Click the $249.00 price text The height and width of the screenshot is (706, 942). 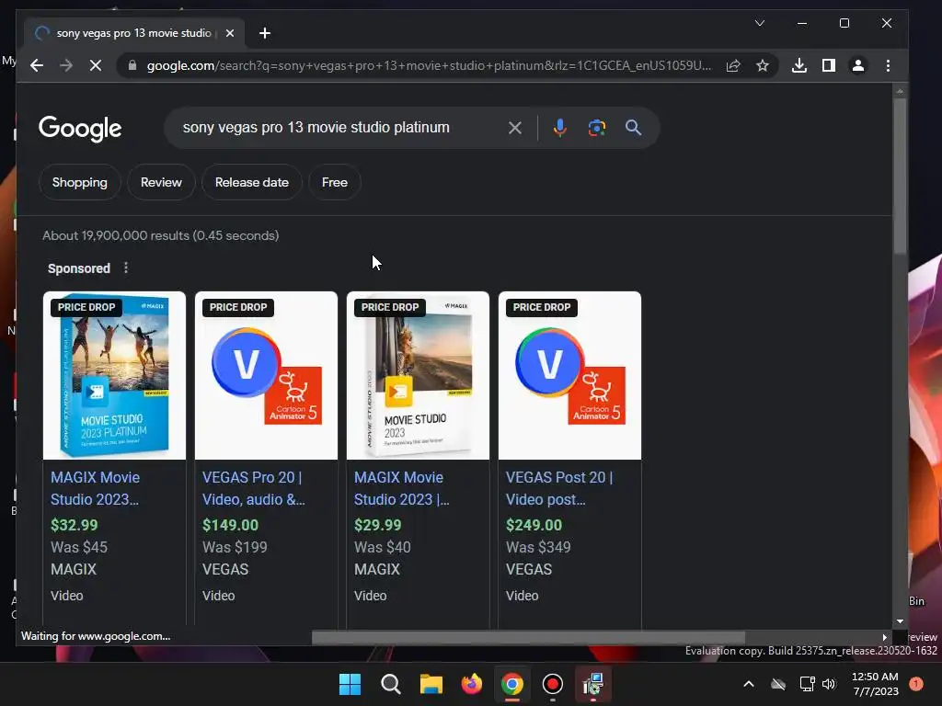click(x=534, y=525)
